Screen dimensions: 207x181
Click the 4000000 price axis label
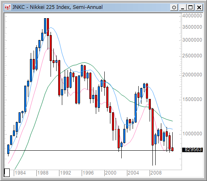(x=192, y=16)
